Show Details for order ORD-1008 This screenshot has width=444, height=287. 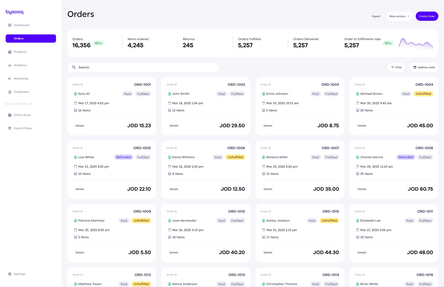click(362, 189)
